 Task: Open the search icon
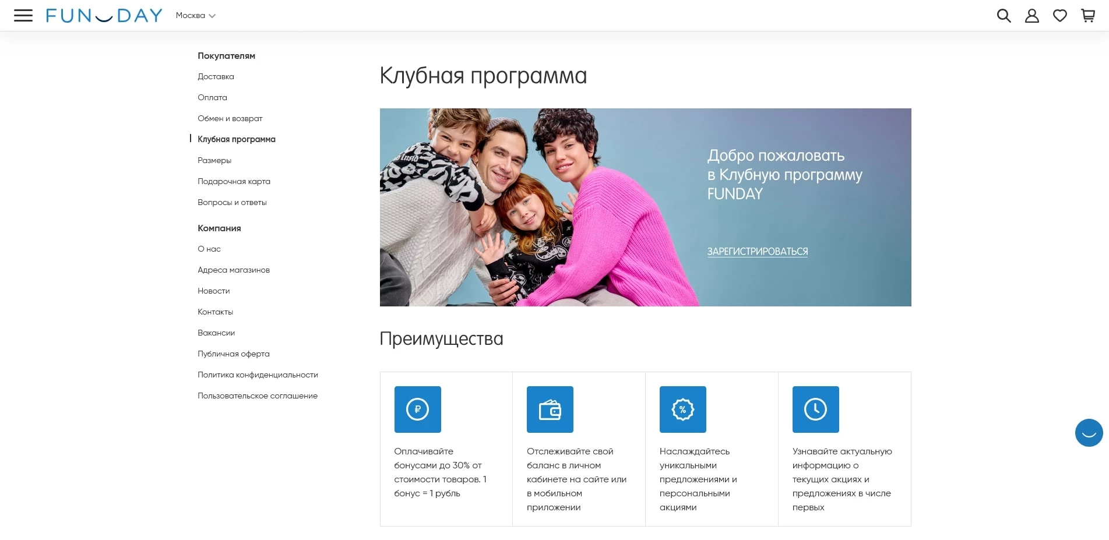[1004, 16]
